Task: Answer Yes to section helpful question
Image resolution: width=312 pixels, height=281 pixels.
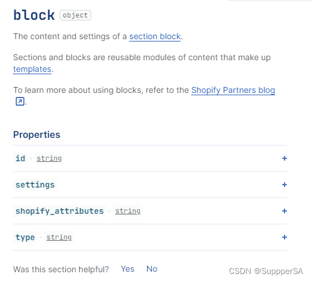Action: pyautogui.click(x=127, y=269)
